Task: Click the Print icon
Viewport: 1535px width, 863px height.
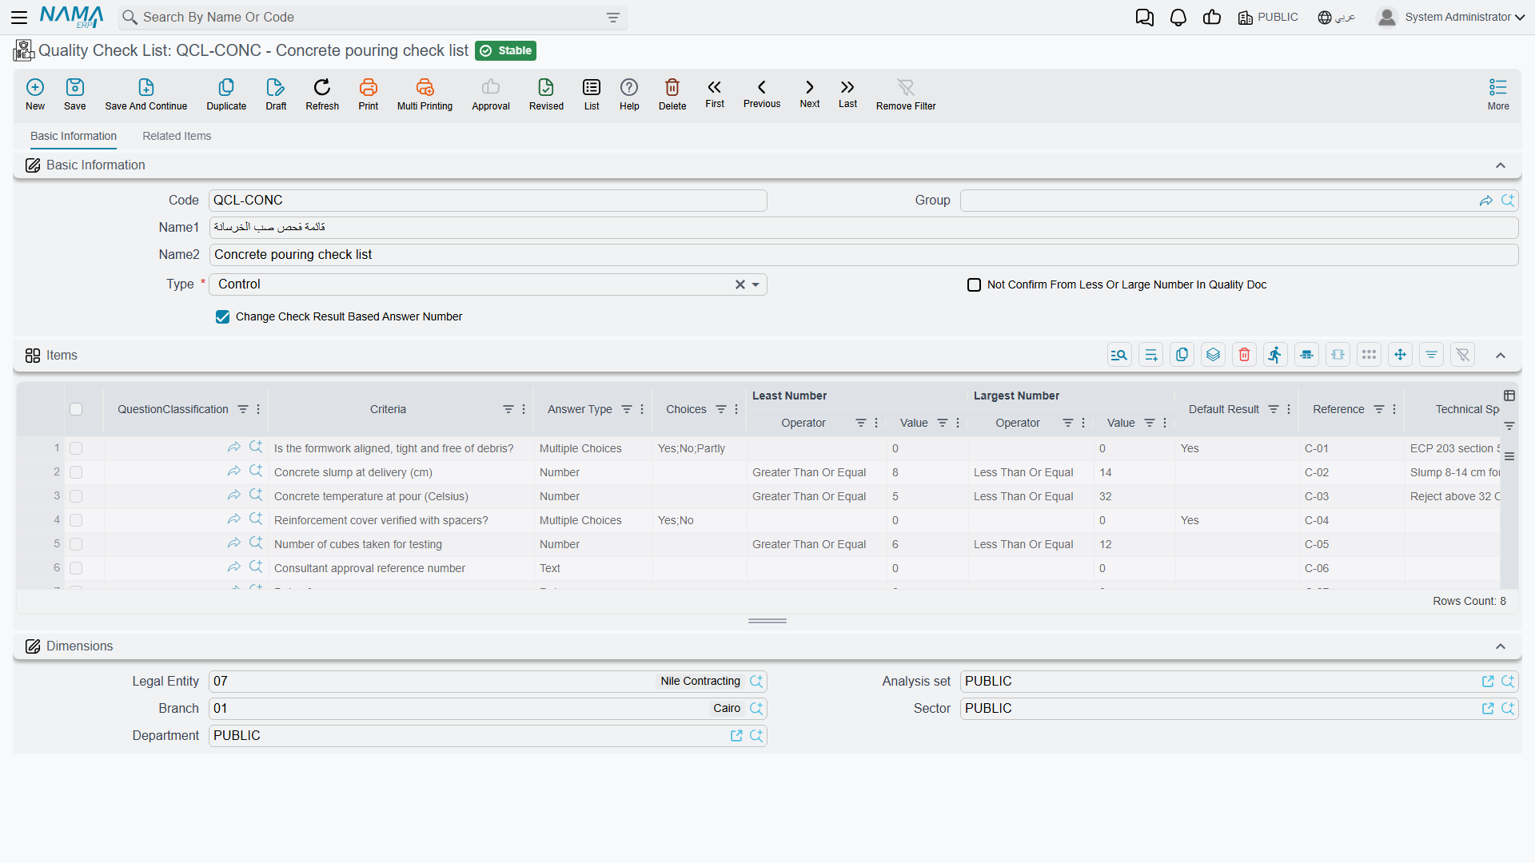Action: (369, 87)
